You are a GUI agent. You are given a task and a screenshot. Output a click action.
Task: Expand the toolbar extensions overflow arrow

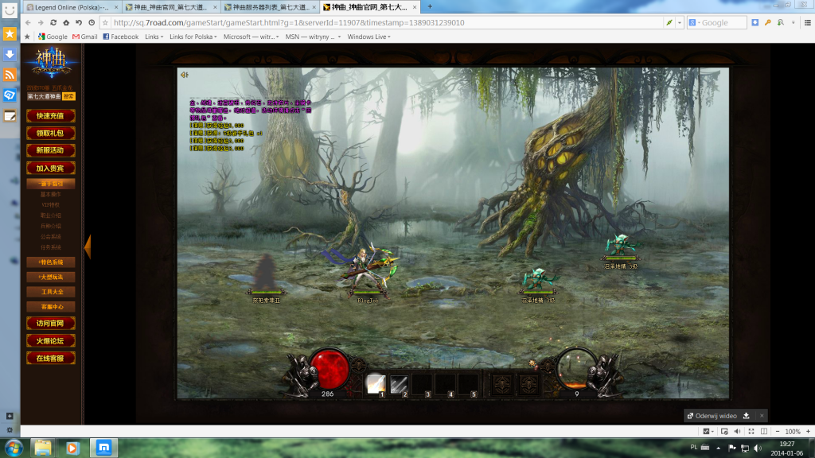[794, 23]
